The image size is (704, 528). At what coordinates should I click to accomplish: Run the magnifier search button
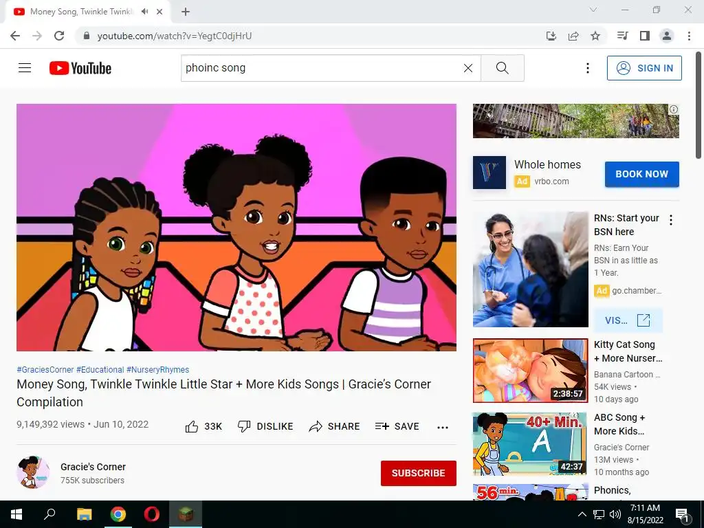[x=502, y=68]
